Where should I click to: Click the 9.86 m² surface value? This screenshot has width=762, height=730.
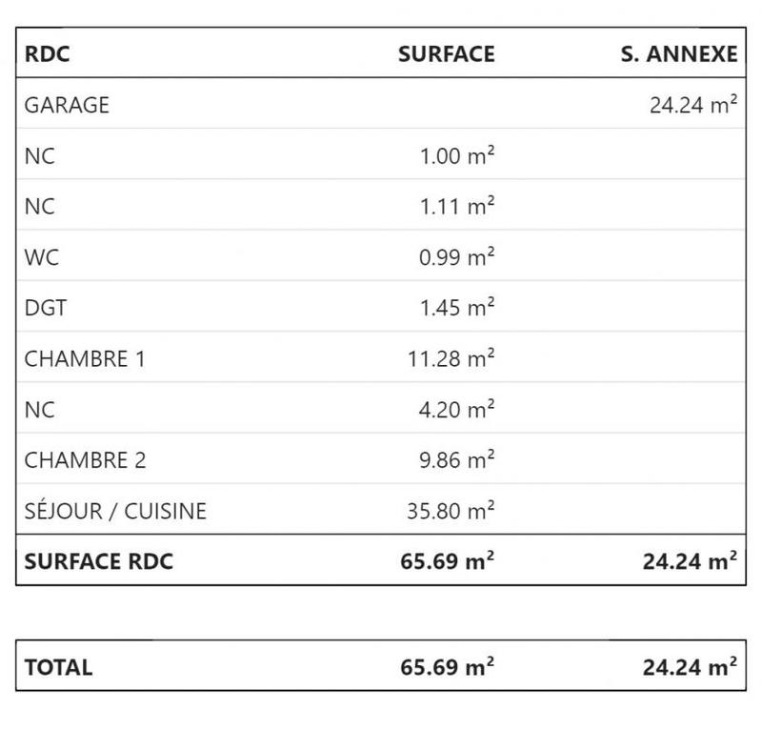[456, 460]
